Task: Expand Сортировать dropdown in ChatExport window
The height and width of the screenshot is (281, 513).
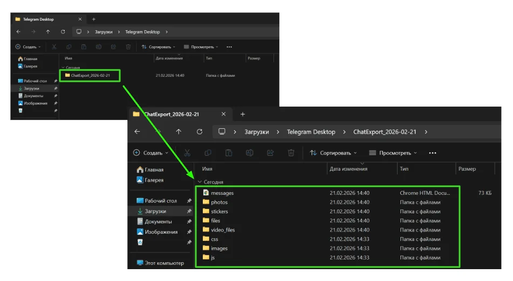Action: [x=334, y=153]
